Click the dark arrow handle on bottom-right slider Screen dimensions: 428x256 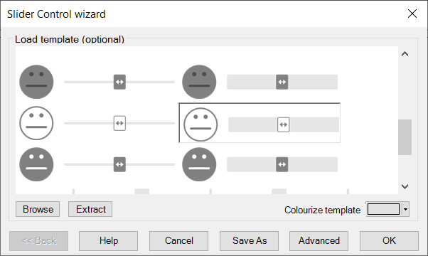[x=282, y=164]
